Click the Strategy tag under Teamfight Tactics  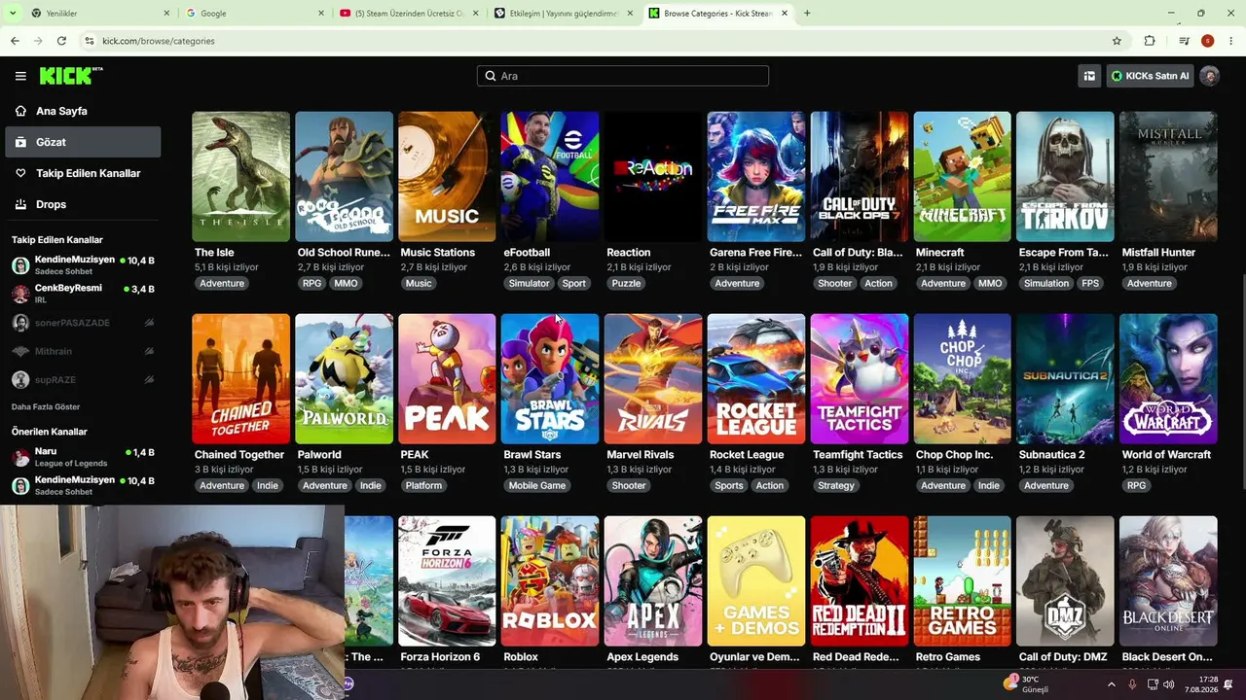836,486
